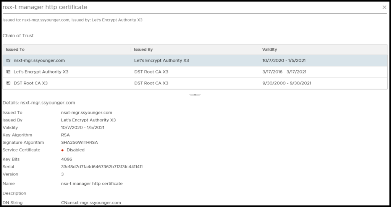The width and height of the screenshot is (391, 207).
Task: Select the nsxt-mgr.ssyounger.com row in chain table
Action: tap(39, 61)
